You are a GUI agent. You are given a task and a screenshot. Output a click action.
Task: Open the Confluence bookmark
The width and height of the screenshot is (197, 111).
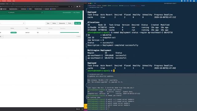pos(23,9)
